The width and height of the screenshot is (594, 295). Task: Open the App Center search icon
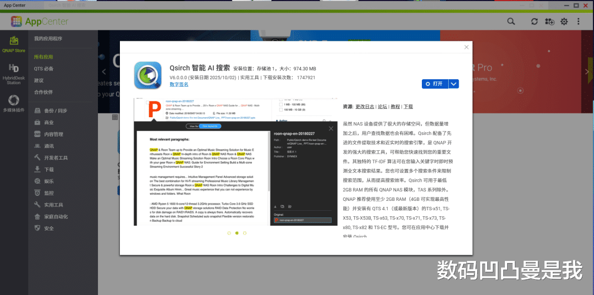[511, 21]
